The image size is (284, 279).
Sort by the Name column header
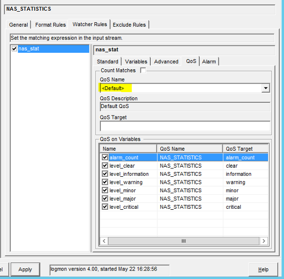pos(128,149)
